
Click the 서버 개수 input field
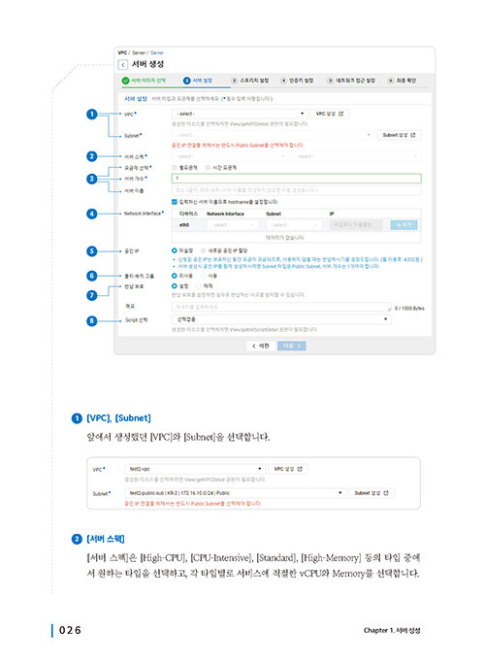coord(296,179)
